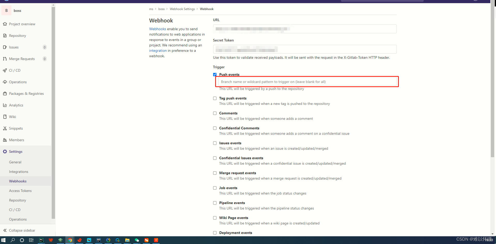Screen dimensions: 496x244
Task: Open the project Wiki
Action: [12, 116]
